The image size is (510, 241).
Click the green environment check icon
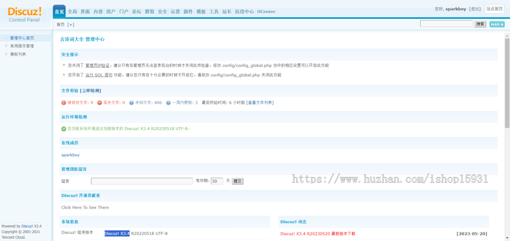click(x=64, y=129)
